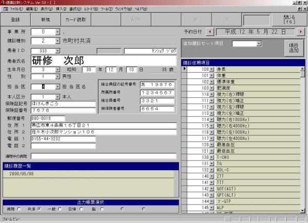Click the 保険証番号 field with 7676

click(63, 110)
